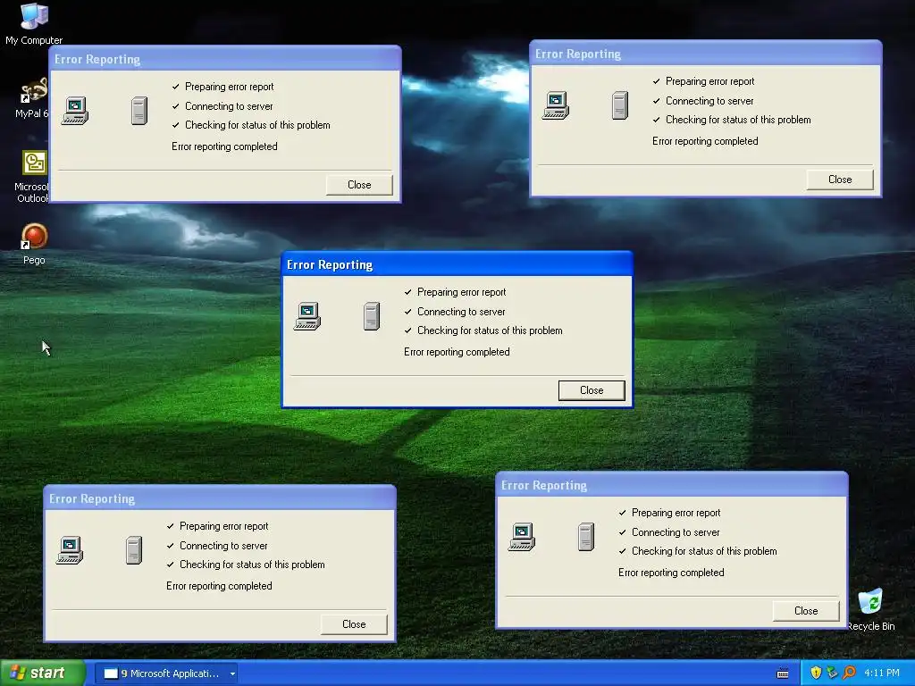
Task: Open the My Computer desktop icon
Action: click(34, 24)
